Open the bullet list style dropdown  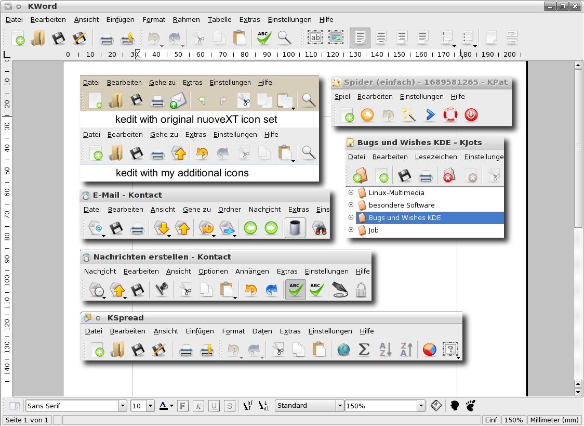tap(475, 46)
